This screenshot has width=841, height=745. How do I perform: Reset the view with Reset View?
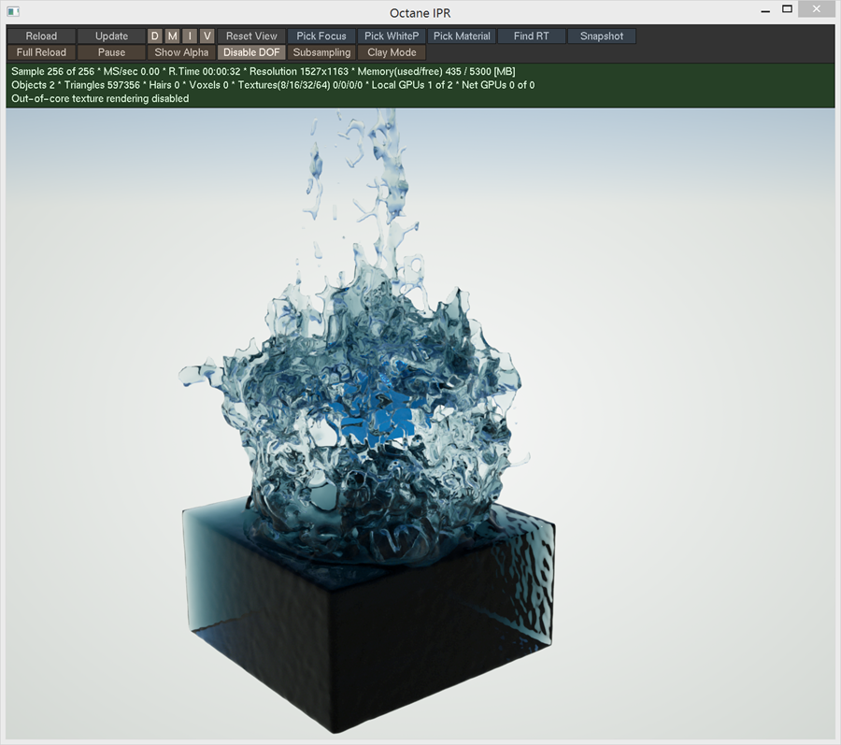point(251,36)
